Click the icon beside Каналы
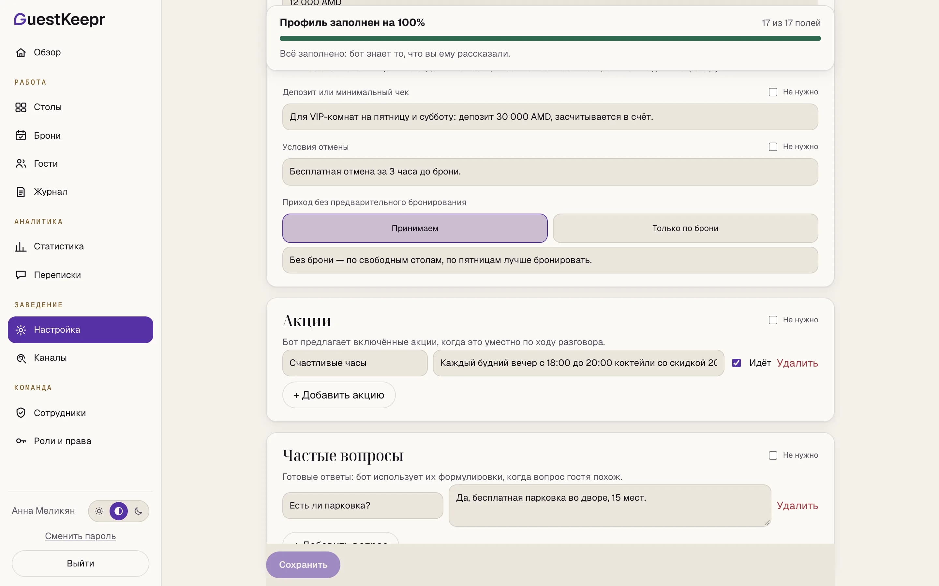The width and height of the screenshot is (939, 586). coord(21,358)
